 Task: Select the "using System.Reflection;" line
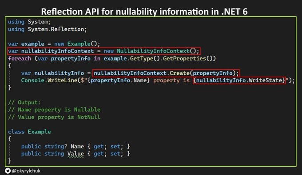(48, 29)
